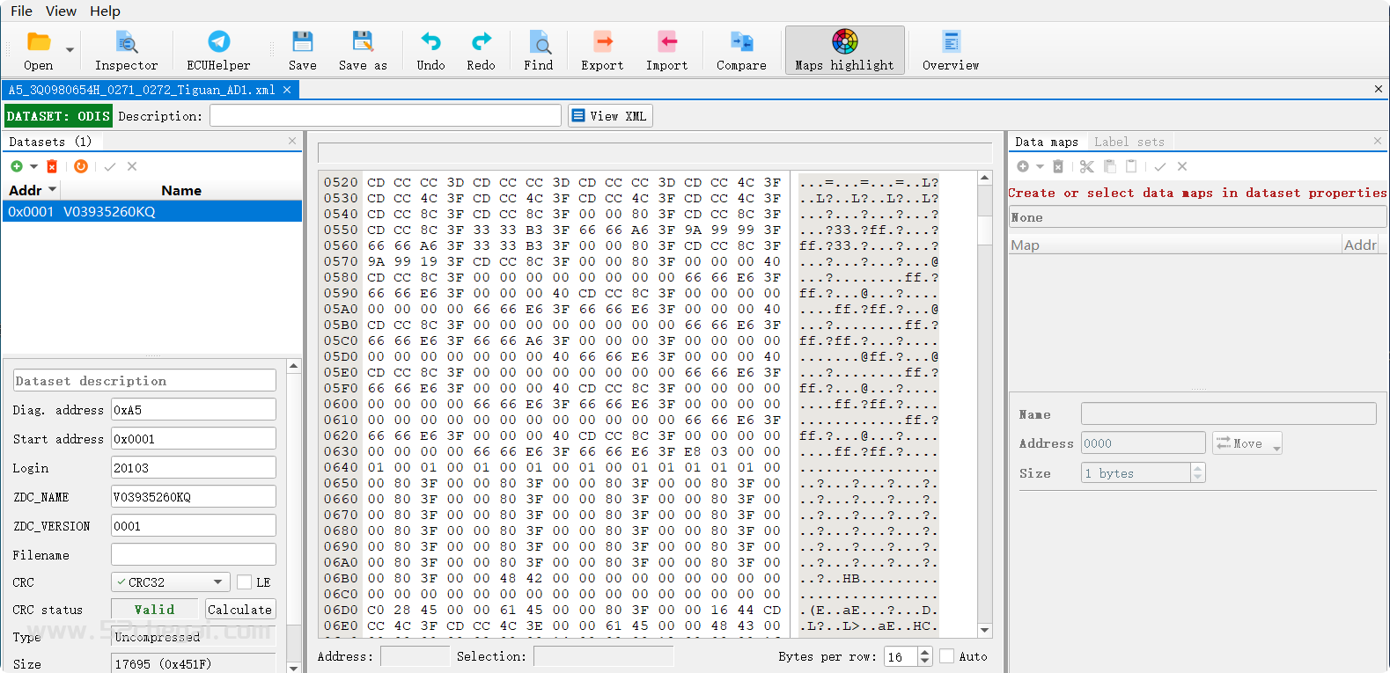Edit the Login field 20103
Viewport: 1390px width, 673px height.
(193, 468)
